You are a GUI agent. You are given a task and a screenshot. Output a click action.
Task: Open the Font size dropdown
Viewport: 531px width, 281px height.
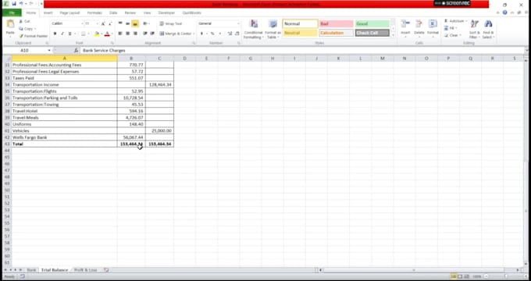[x=97, y=23]
